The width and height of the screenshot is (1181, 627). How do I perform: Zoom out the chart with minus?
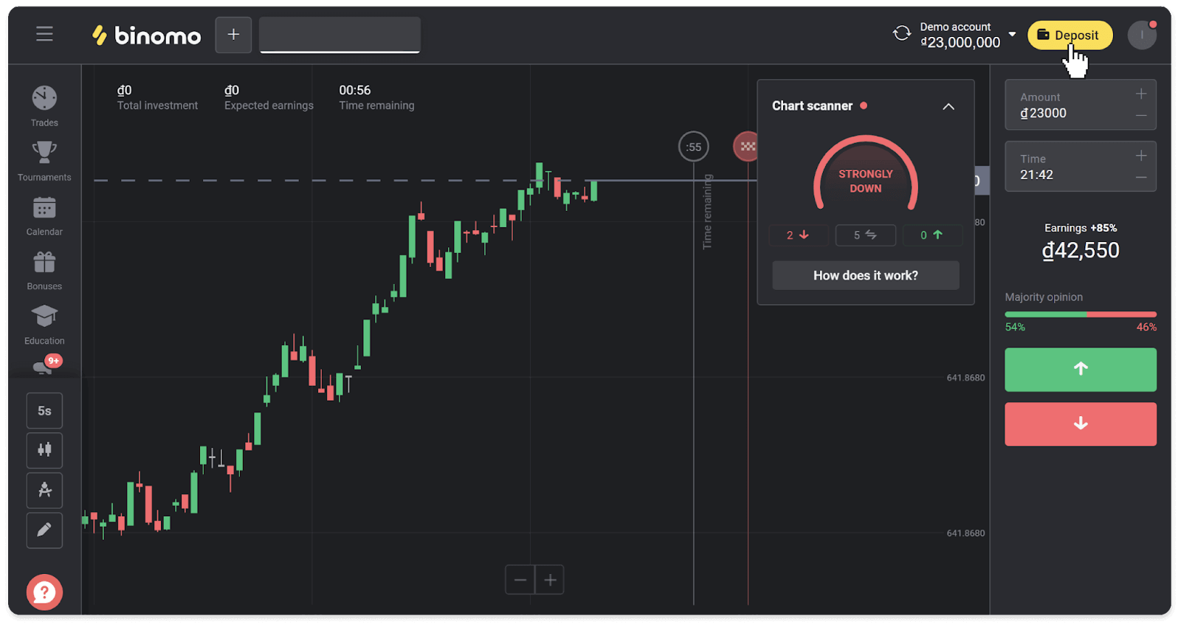tap(520, 580)
